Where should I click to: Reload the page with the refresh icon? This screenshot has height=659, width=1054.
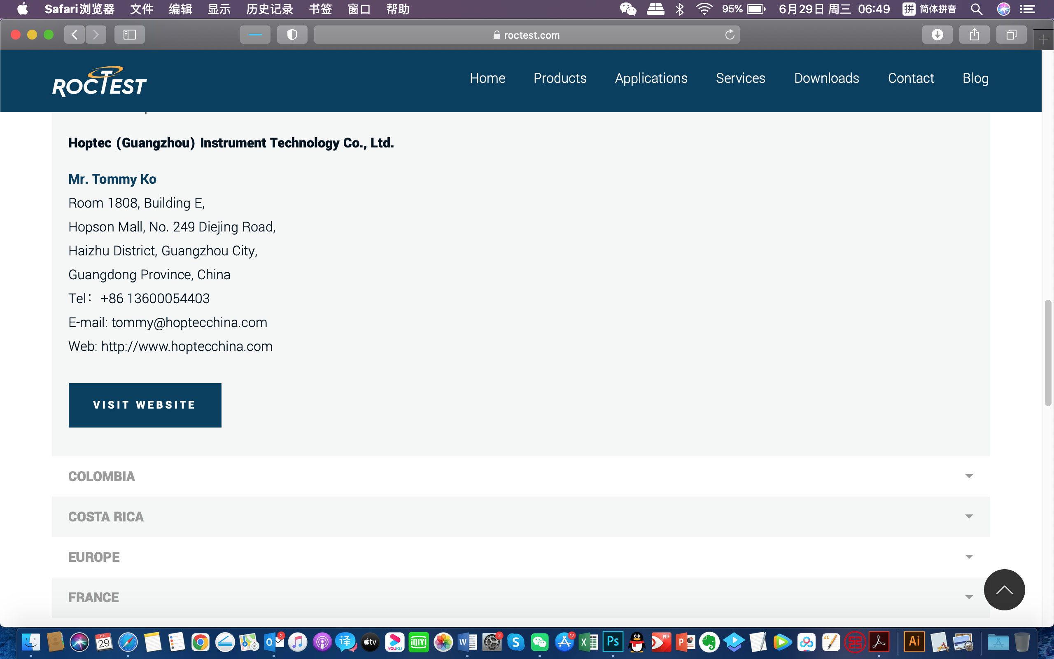point(730,35)
